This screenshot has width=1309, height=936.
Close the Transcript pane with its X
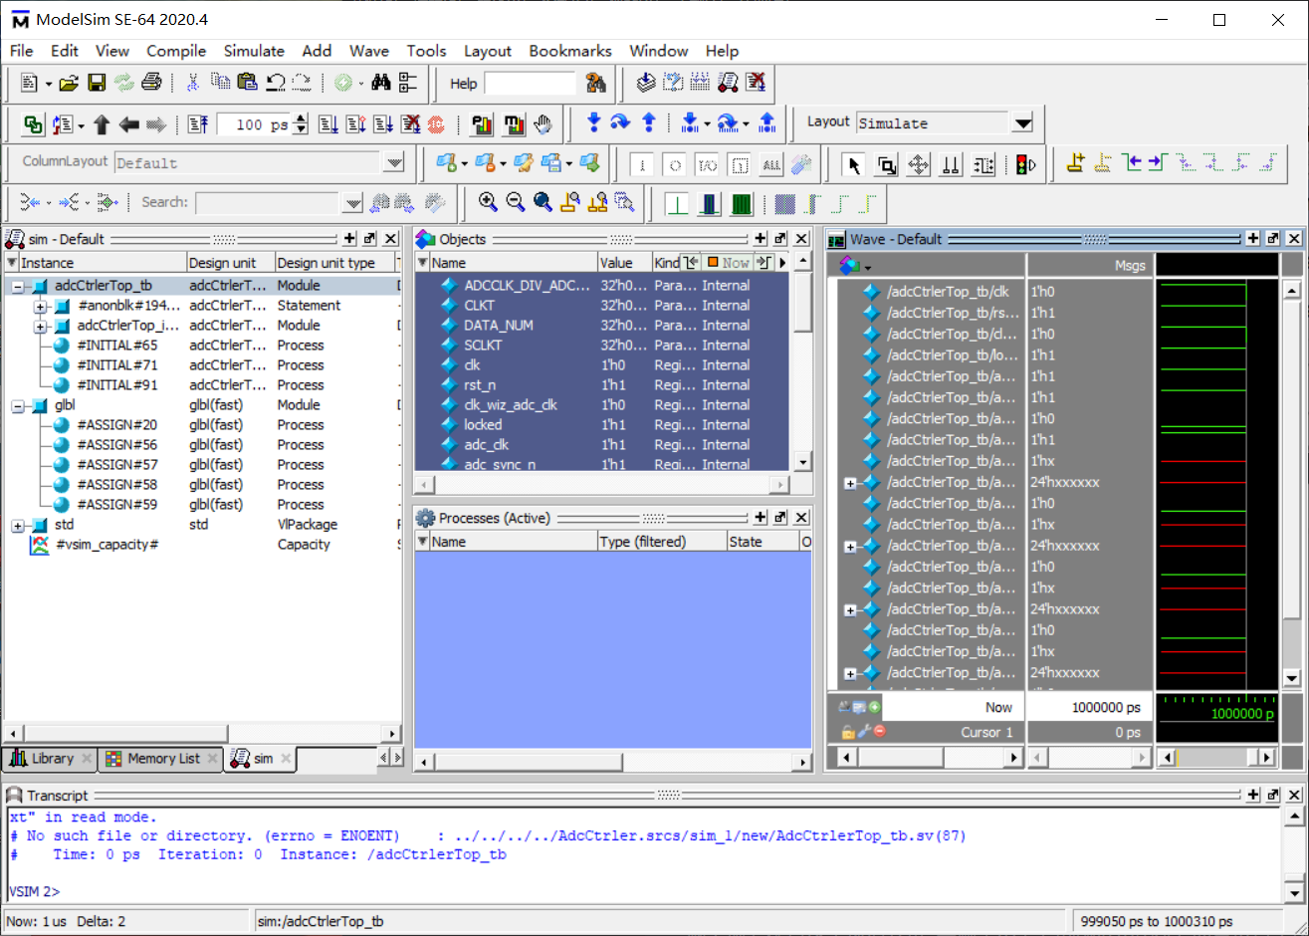(x=1294, y=795)
